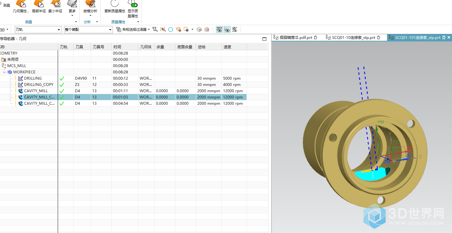This screenshot has width=452, height=233.
Task: Select the CAVITY_MILL operation
Action: [x=36, y=91]
